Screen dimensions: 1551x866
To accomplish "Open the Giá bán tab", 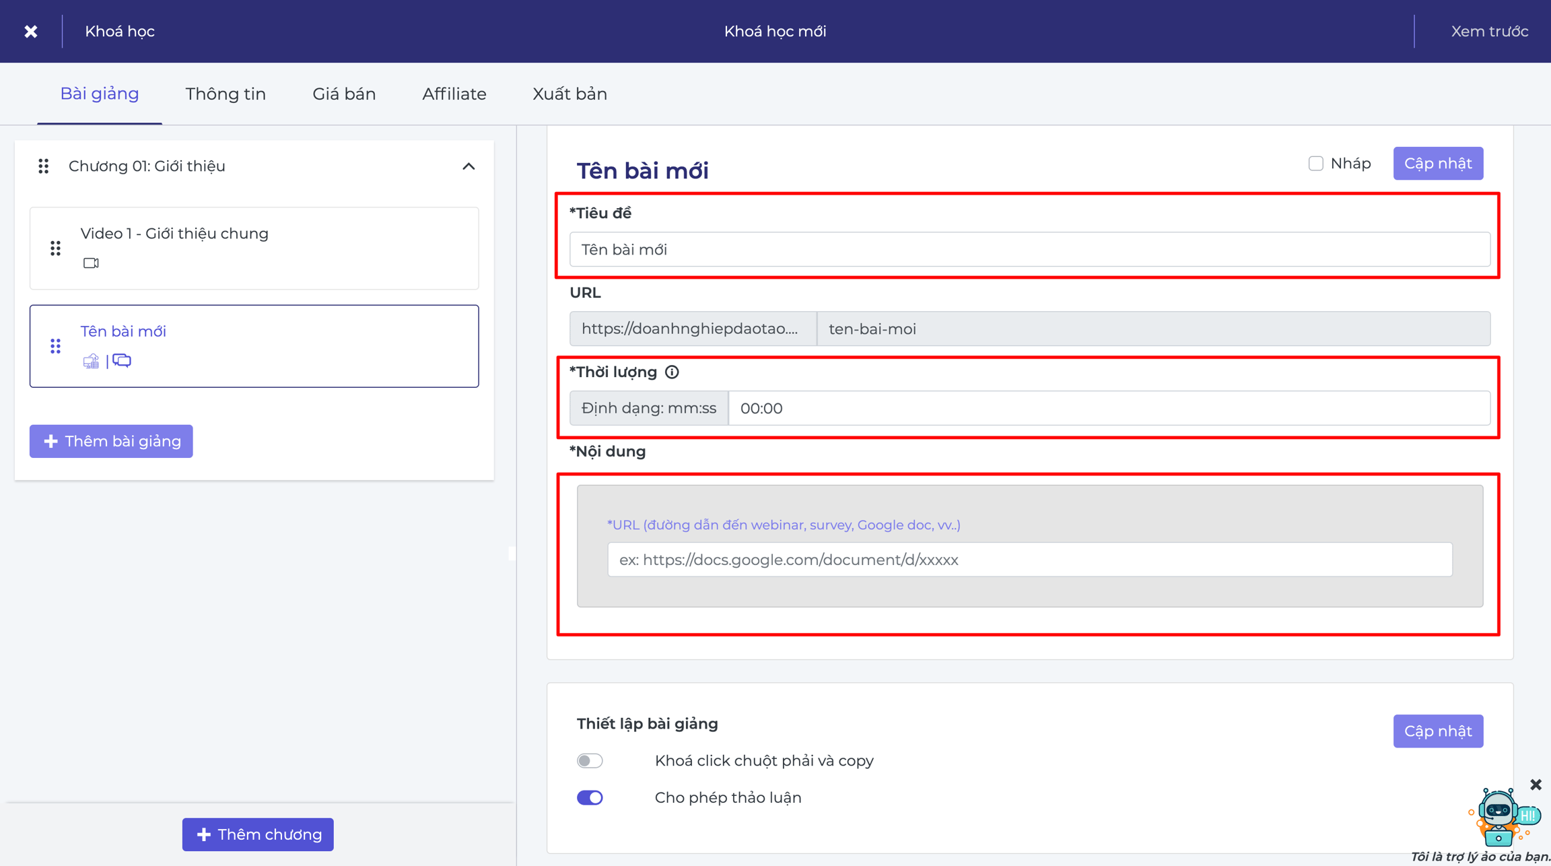I will (344, 94).
